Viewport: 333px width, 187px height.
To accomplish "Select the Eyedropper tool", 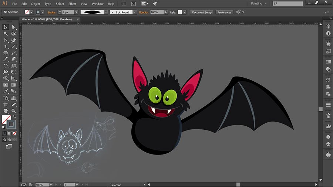I will (6, 91).
